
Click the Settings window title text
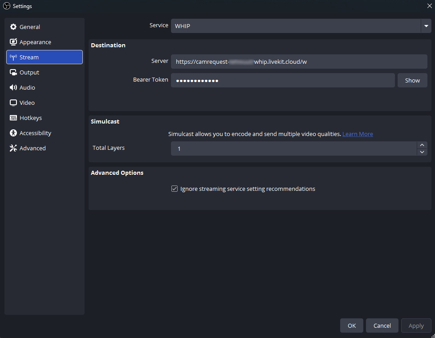[x=22, y=6]
